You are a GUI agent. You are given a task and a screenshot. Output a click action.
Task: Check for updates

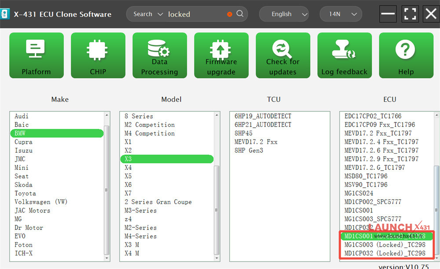283,55
